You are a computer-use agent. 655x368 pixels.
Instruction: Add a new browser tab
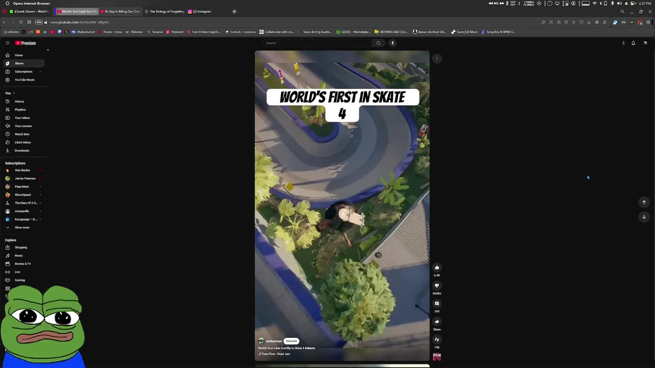pos(234,11)
